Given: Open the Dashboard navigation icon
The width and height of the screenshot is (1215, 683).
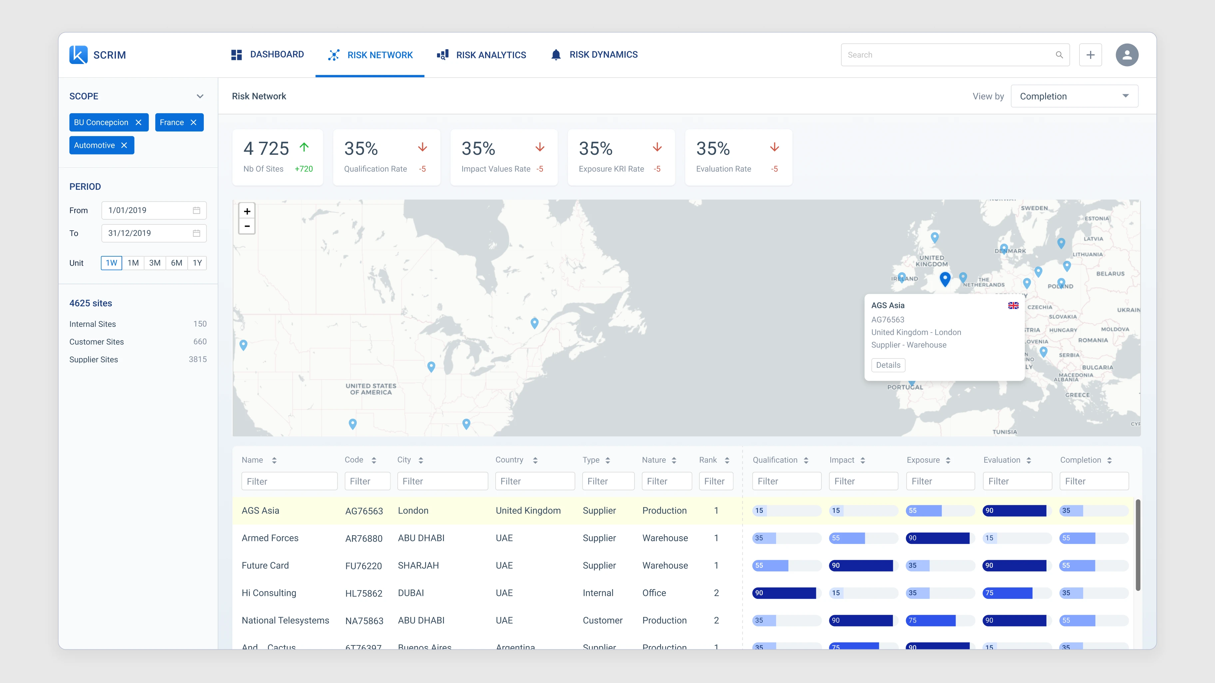Looking at the screenshot, I should 237,54.
